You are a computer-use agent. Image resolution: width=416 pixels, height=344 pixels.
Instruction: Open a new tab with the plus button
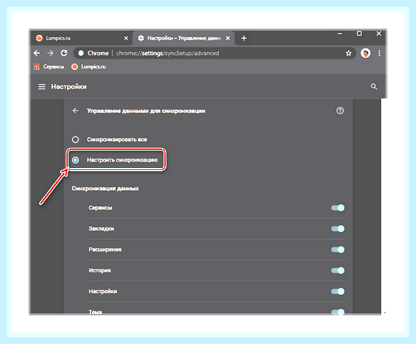tap(244, 38)
